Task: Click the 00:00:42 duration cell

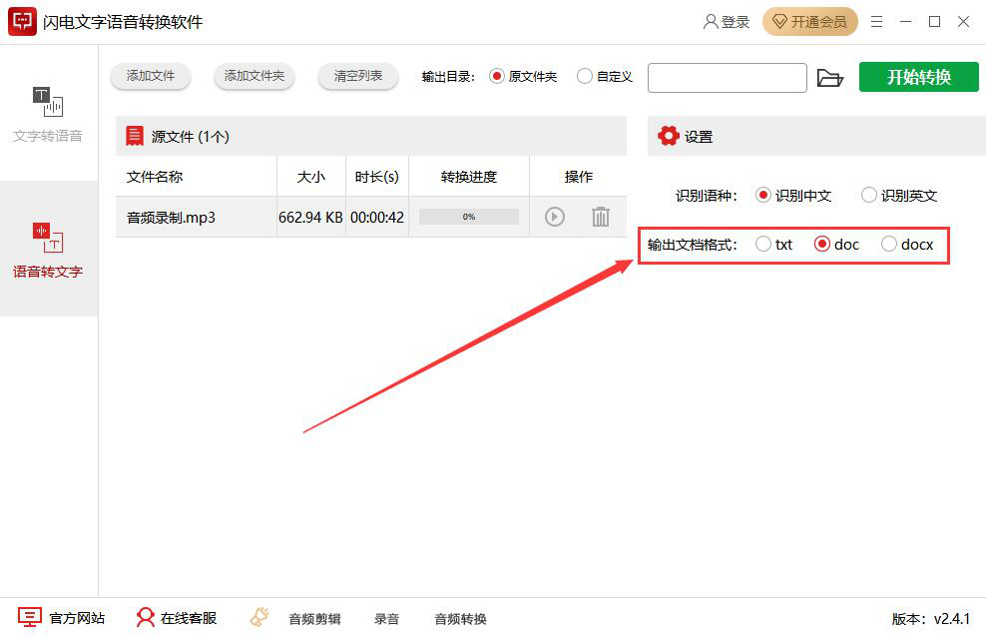Action: (376, 217)
